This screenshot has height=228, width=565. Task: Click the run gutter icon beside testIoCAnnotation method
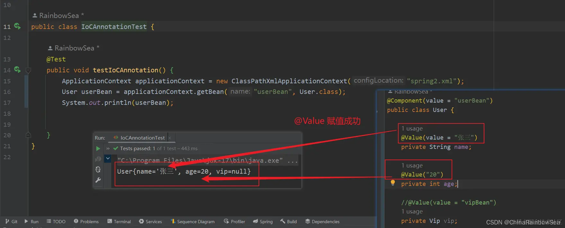17,69
